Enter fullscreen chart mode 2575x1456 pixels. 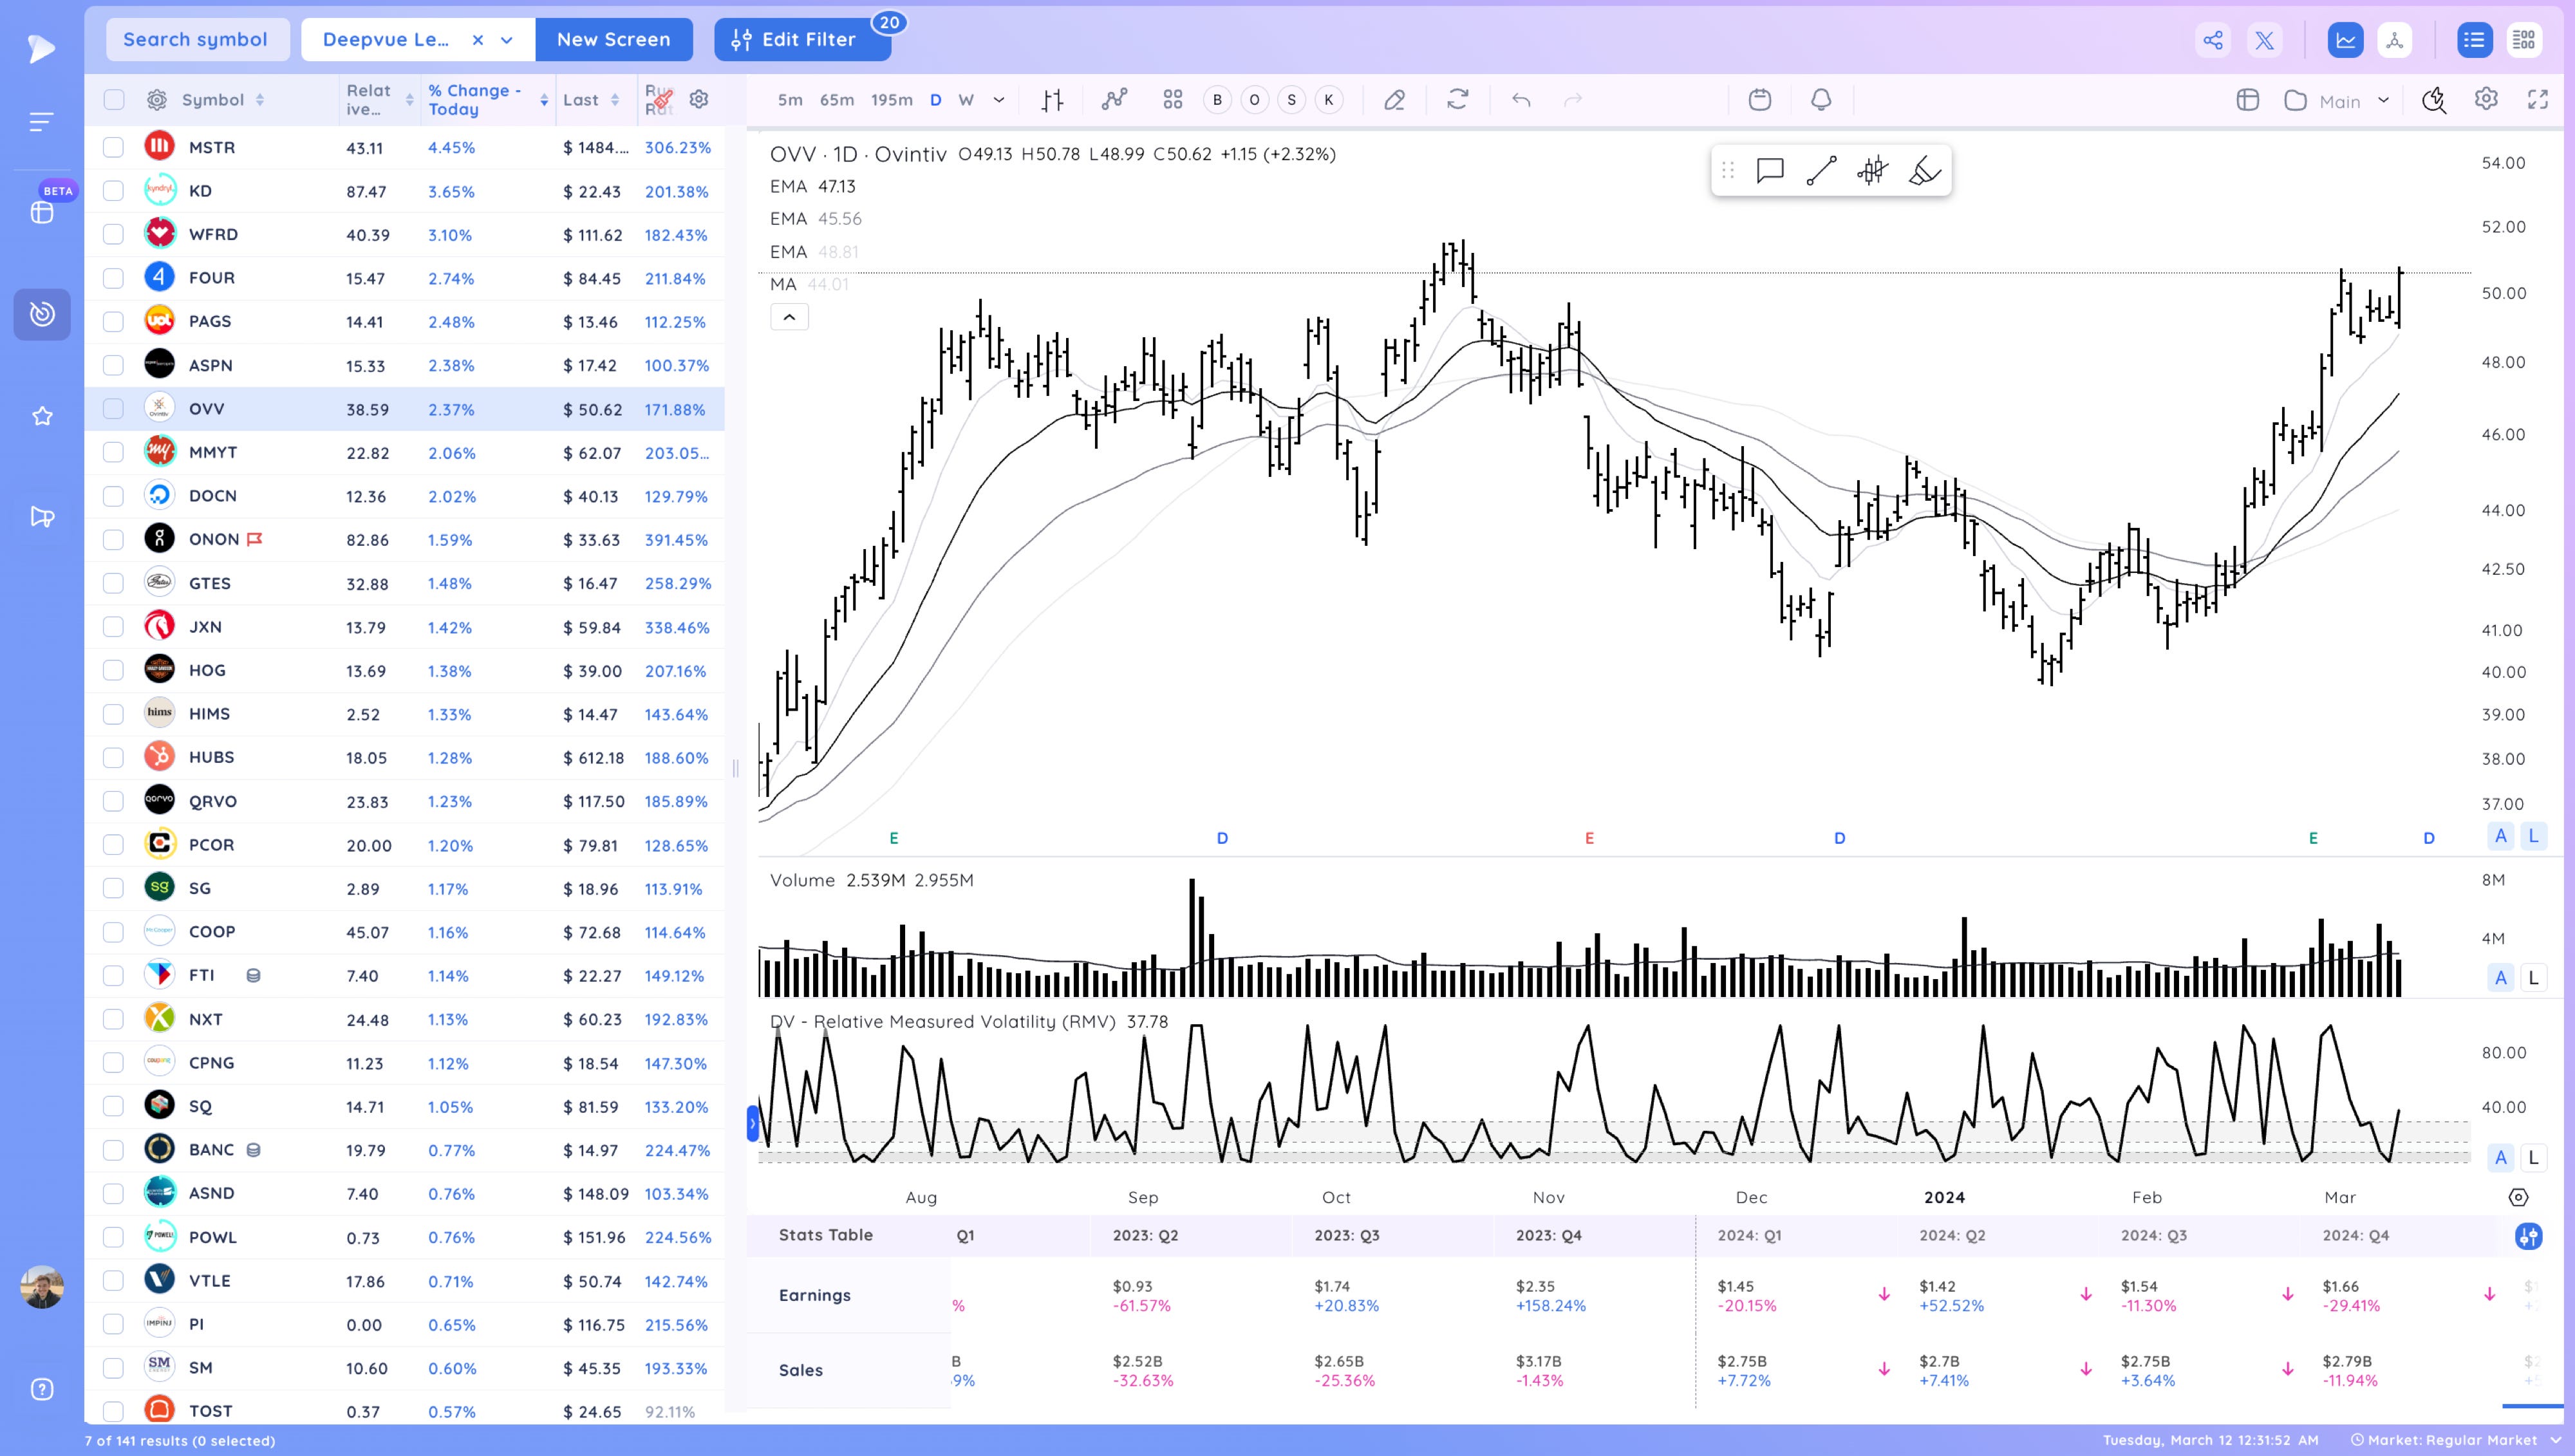tap(2538, 99)
